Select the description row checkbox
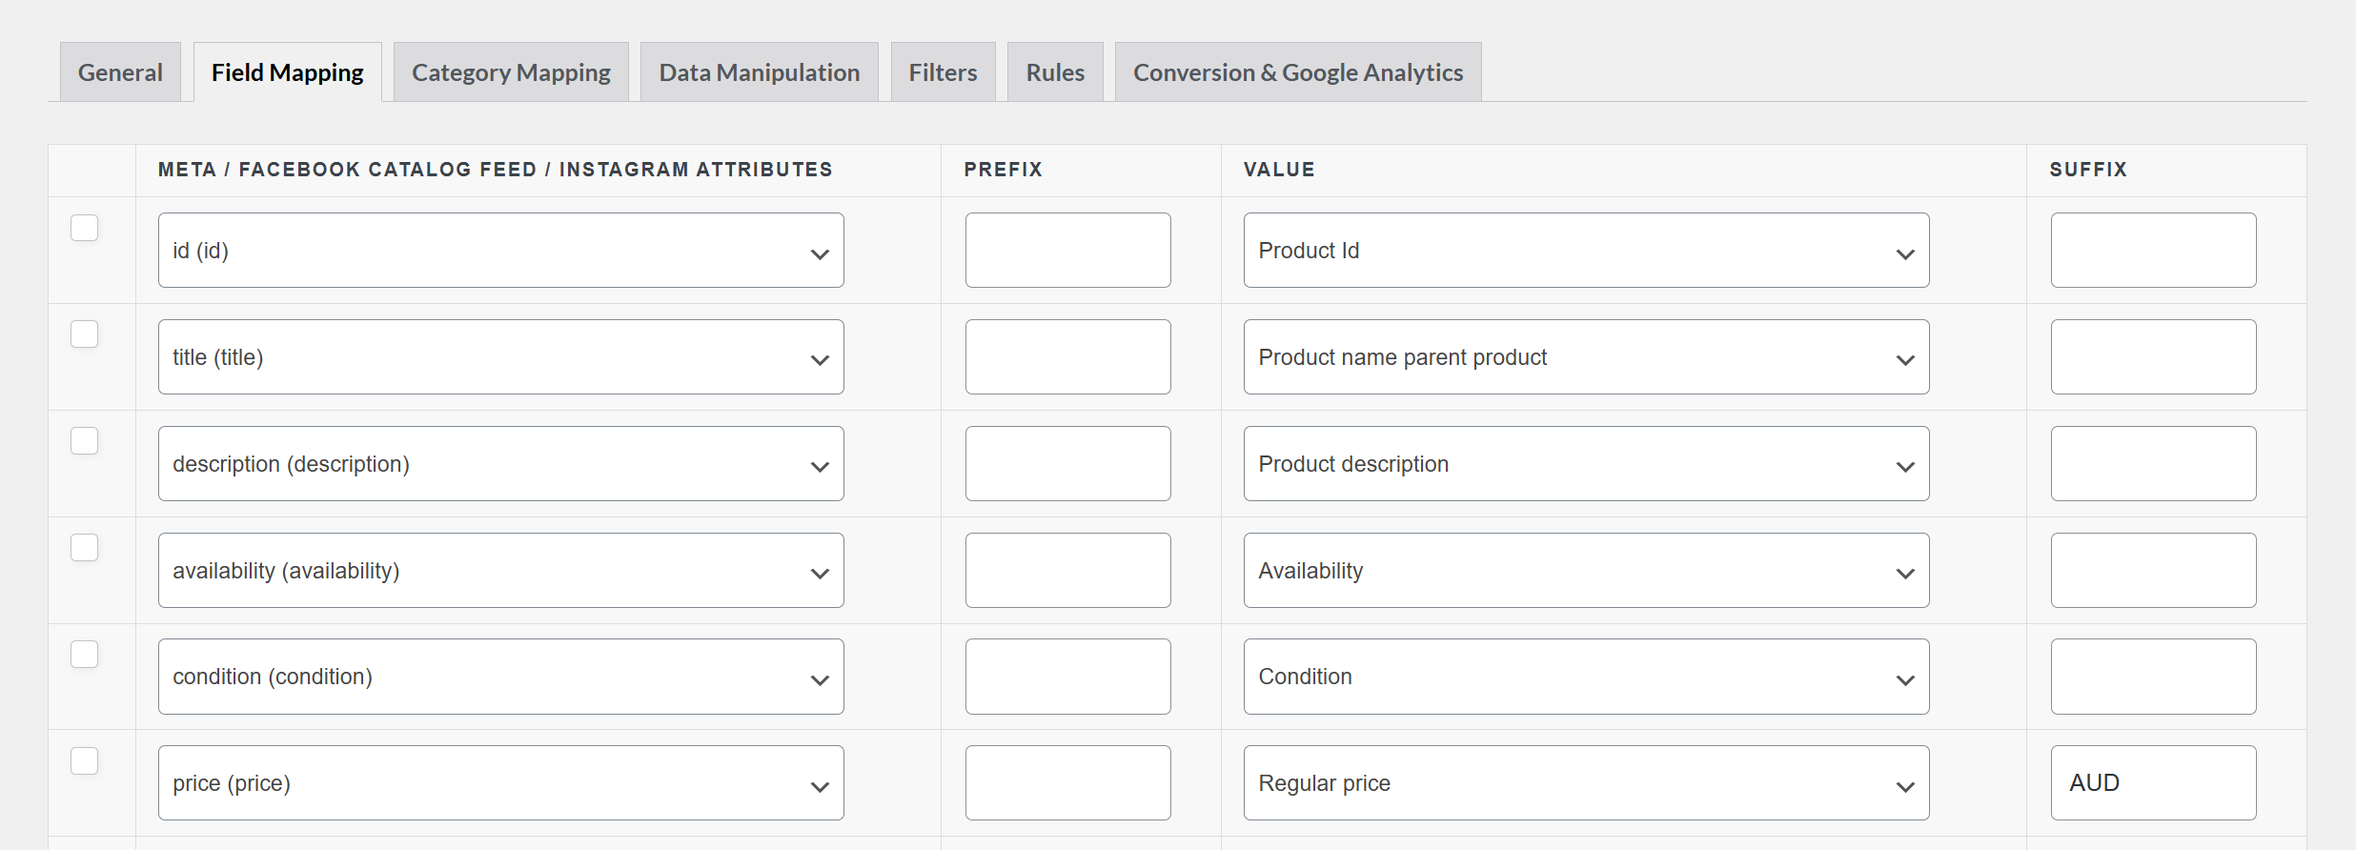 [85, 441]
